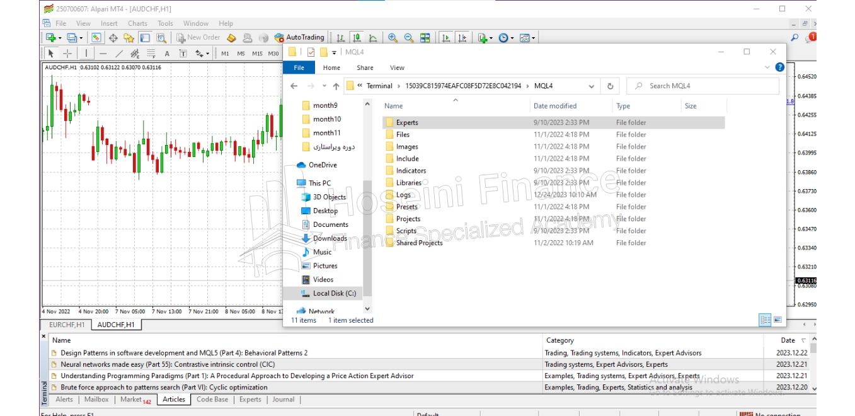
Task: Zoom out on the chart
Action: [408, 38]
